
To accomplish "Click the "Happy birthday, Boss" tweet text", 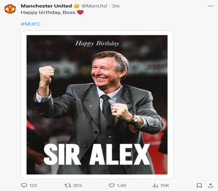I will (48, 13).
